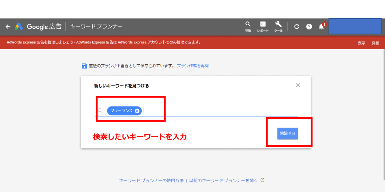The height and width of the screenshot is (192, 385).
Task: Go back with the left arrow icon
Action: coord(8,27)
